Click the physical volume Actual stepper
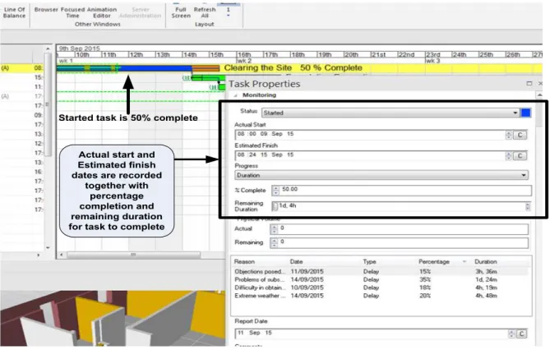The image size is (550, 350). pos(274,229)
